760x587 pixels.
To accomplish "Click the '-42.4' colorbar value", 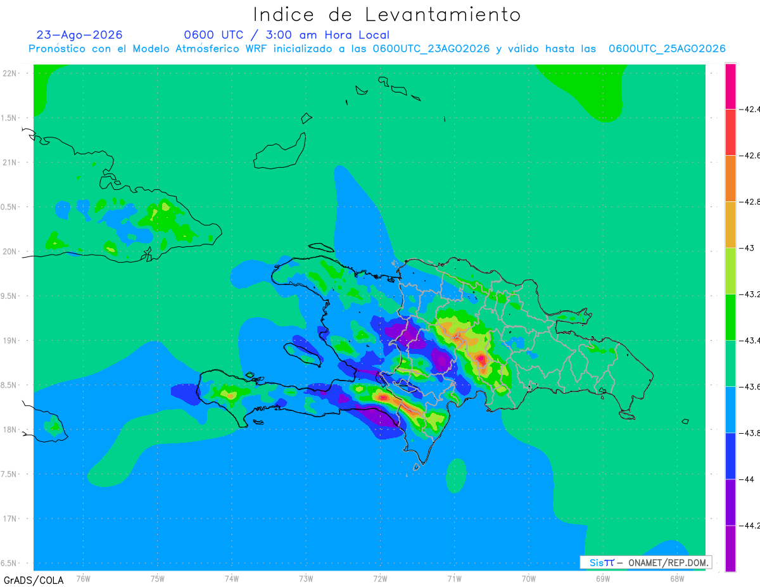I will 750,109.
